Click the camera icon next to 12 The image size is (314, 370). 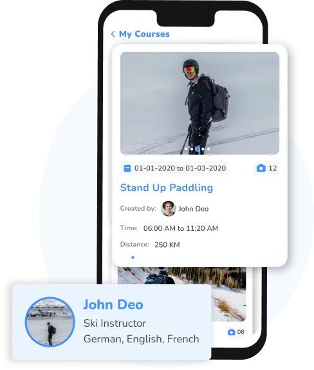(x=261, y=168)
